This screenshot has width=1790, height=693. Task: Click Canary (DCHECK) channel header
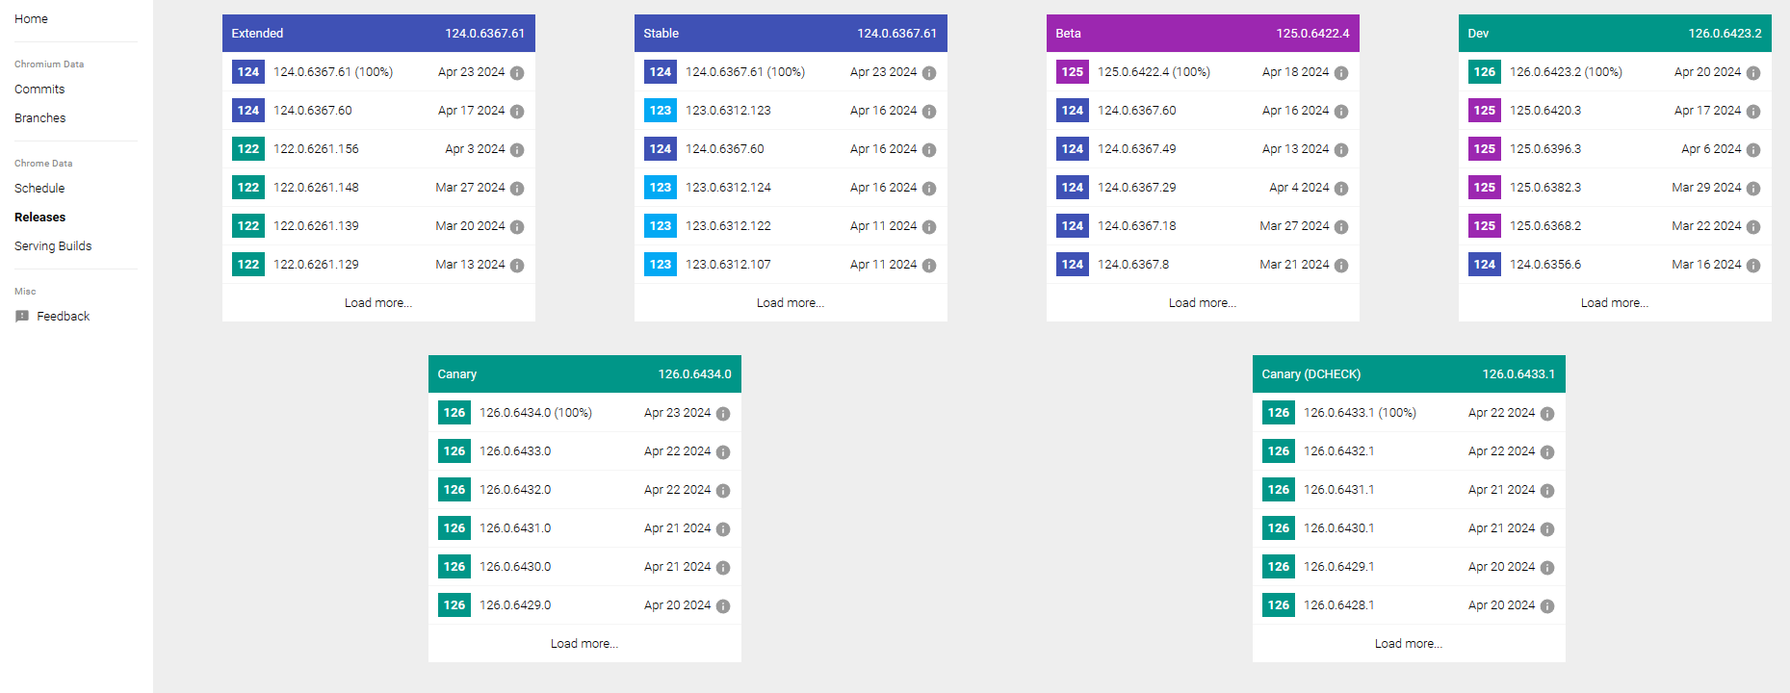coord(1409,374)
